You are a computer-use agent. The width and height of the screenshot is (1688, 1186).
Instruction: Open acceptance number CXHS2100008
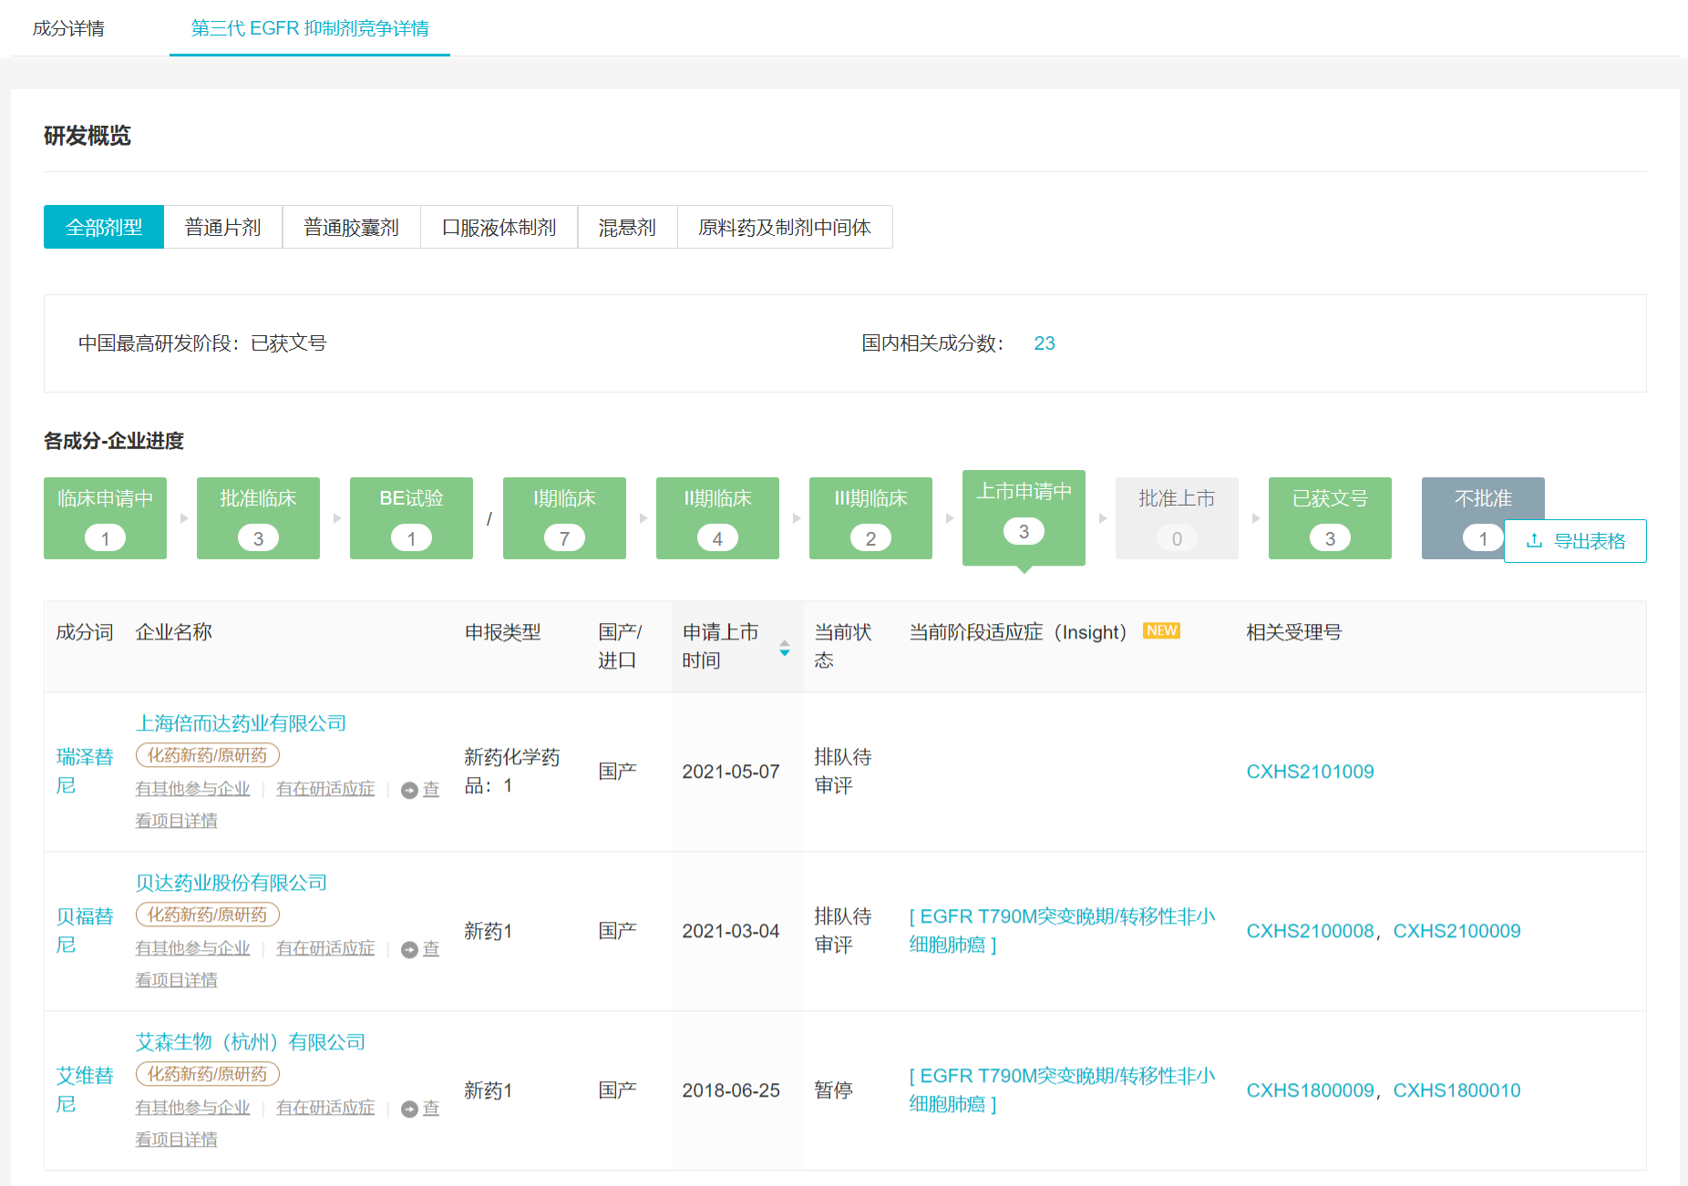1310,931
